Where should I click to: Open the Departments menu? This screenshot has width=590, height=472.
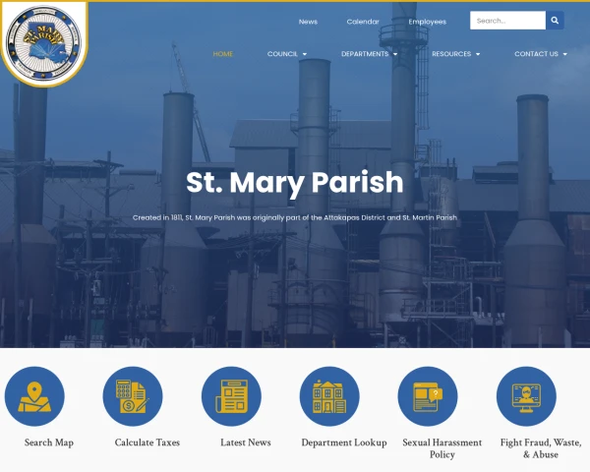point(365,54)
